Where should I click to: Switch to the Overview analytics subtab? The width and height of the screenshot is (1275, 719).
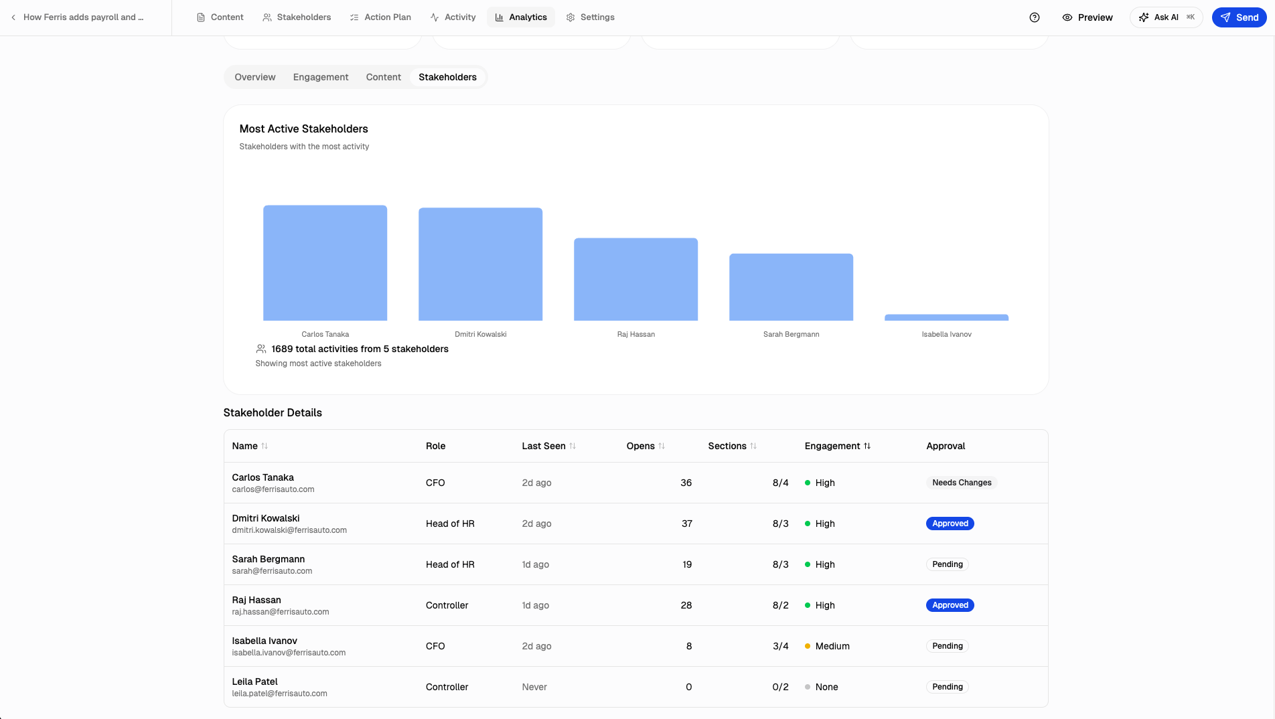(254, 77)
